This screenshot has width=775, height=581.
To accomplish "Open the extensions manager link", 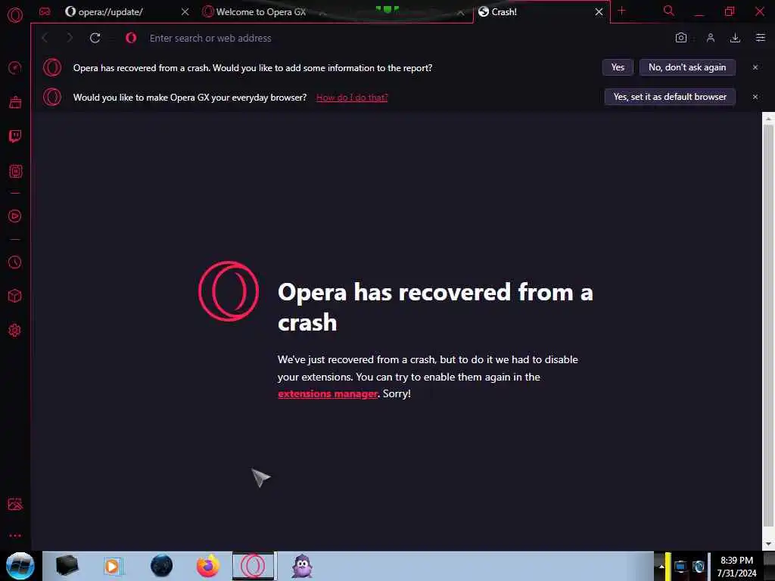I will click(x=328, y=393).
